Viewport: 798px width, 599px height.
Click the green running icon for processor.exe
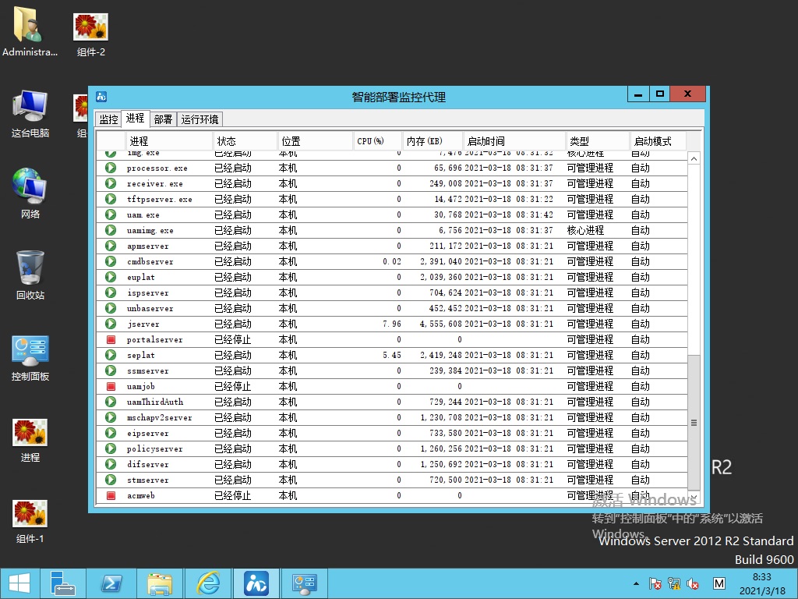click(x=111, y=168)
